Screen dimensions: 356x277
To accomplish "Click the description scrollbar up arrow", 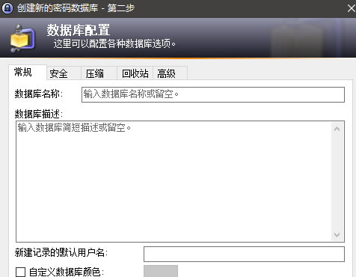I will 337,129.
